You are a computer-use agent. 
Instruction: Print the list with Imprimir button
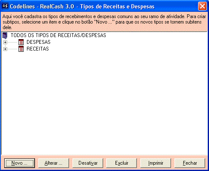pos(155,163)
